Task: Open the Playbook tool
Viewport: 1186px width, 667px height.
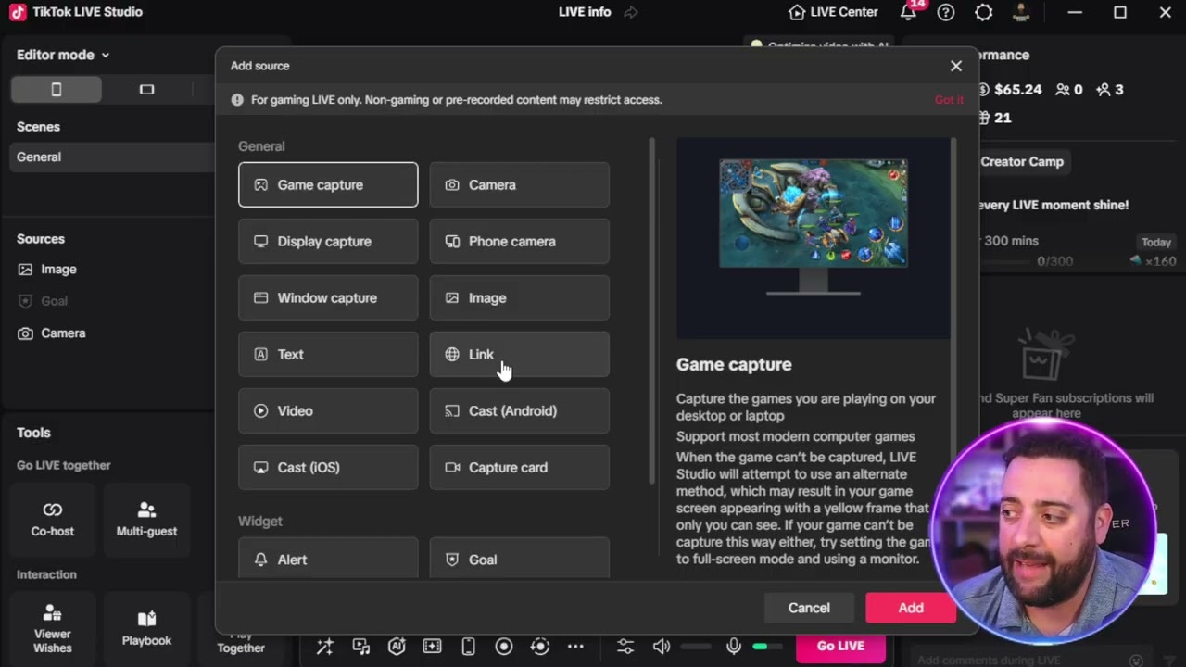Action: pos(146,629)
